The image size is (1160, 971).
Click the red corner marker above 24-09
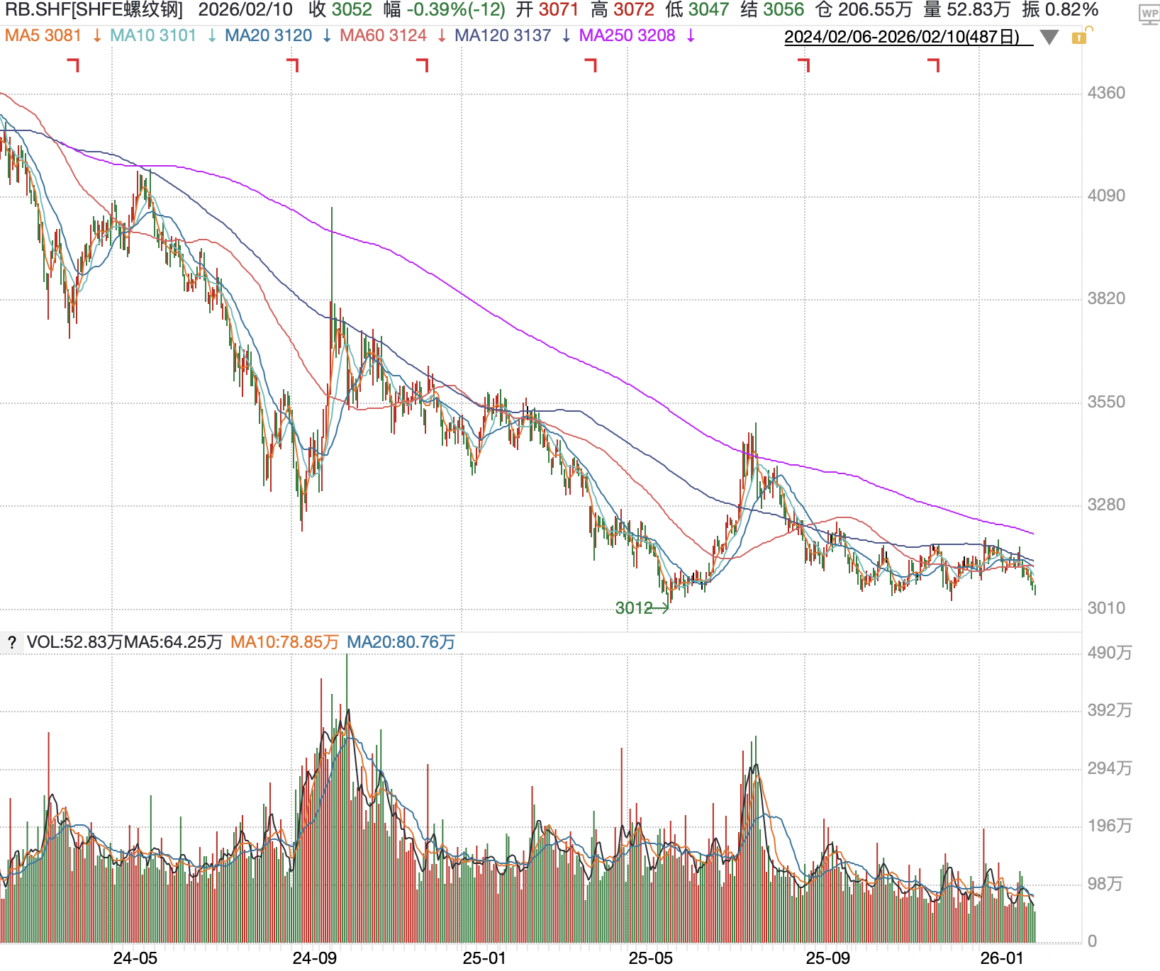tap(293, 66)
